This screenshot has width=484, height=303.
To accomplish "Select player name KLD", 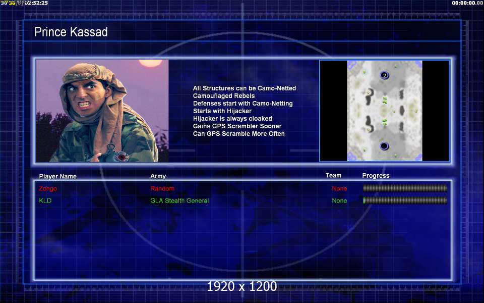I will click(x=45, y=200).
